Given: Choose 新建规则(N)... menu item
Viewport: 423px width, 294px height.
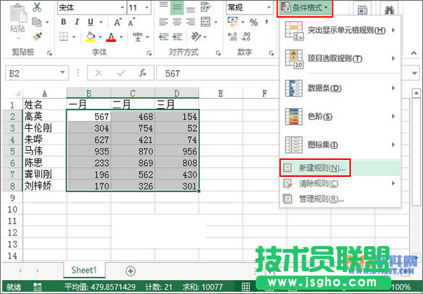Looking at the screenshot, I should 340,168.
